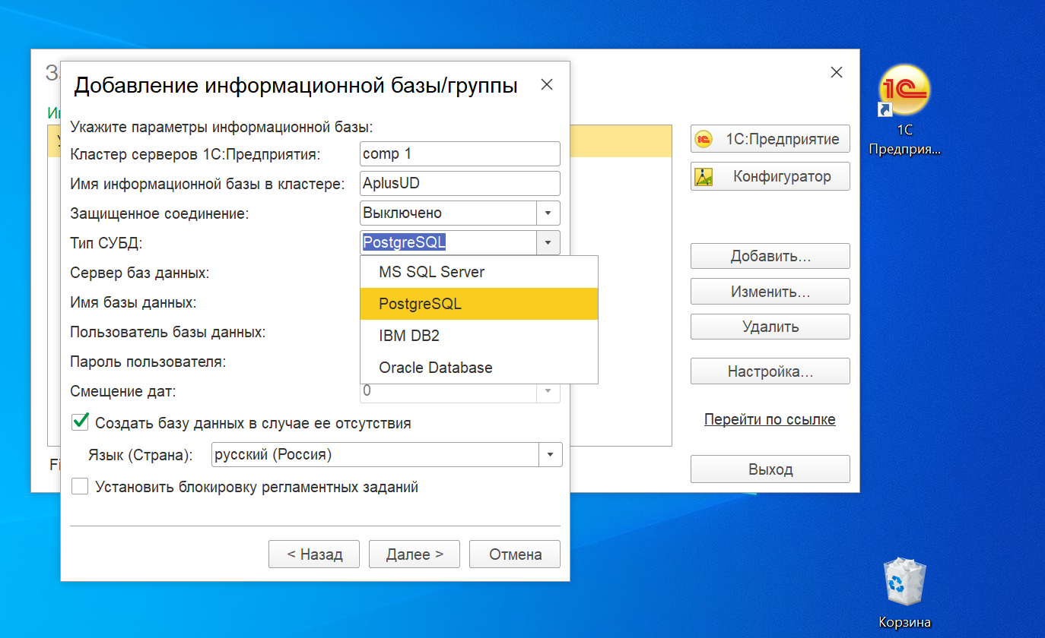
Task: Follow the Перейти по ссылке link
Action: pyautogui.click(x=770, y=419)
